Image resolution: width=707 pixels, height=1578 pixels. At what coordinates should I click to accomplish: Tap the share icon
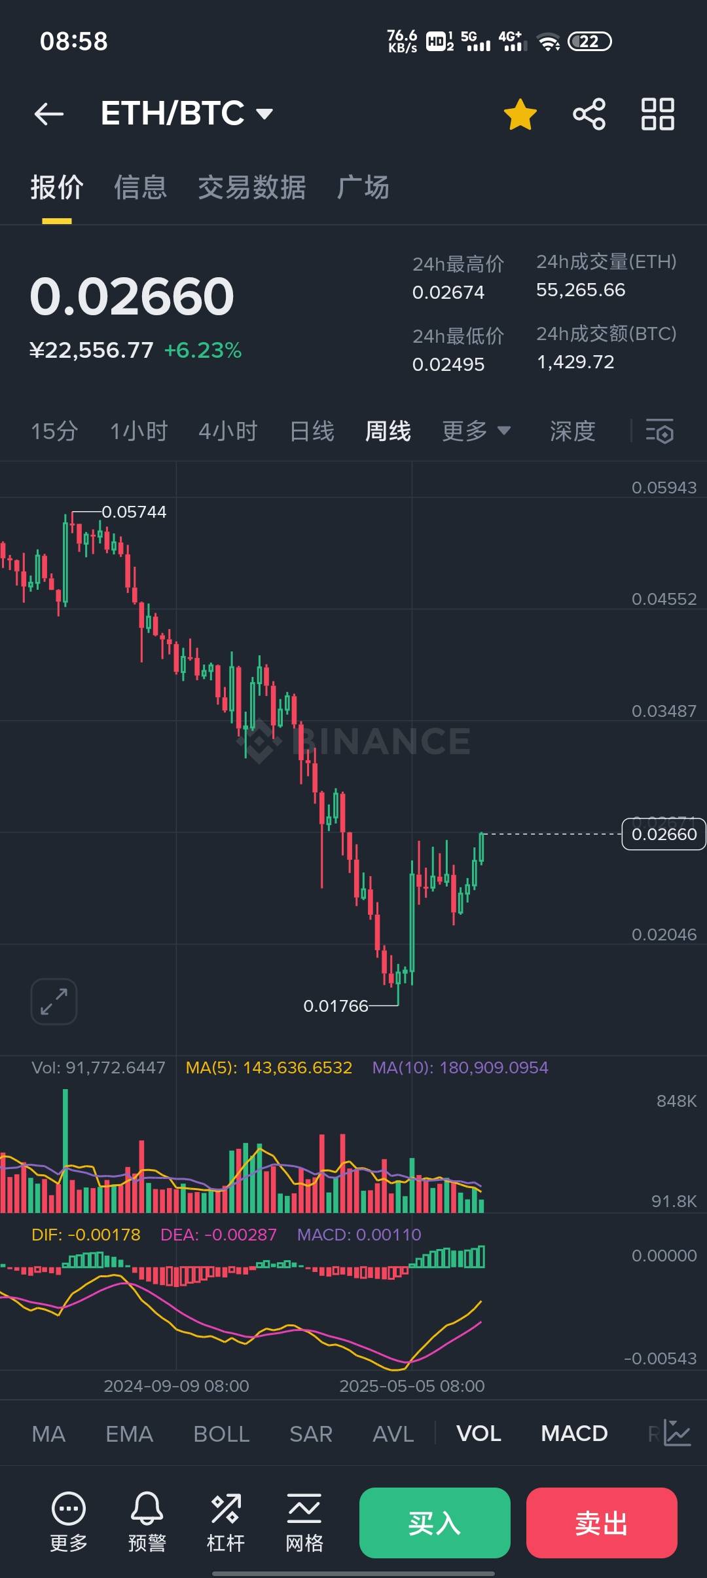589,114
